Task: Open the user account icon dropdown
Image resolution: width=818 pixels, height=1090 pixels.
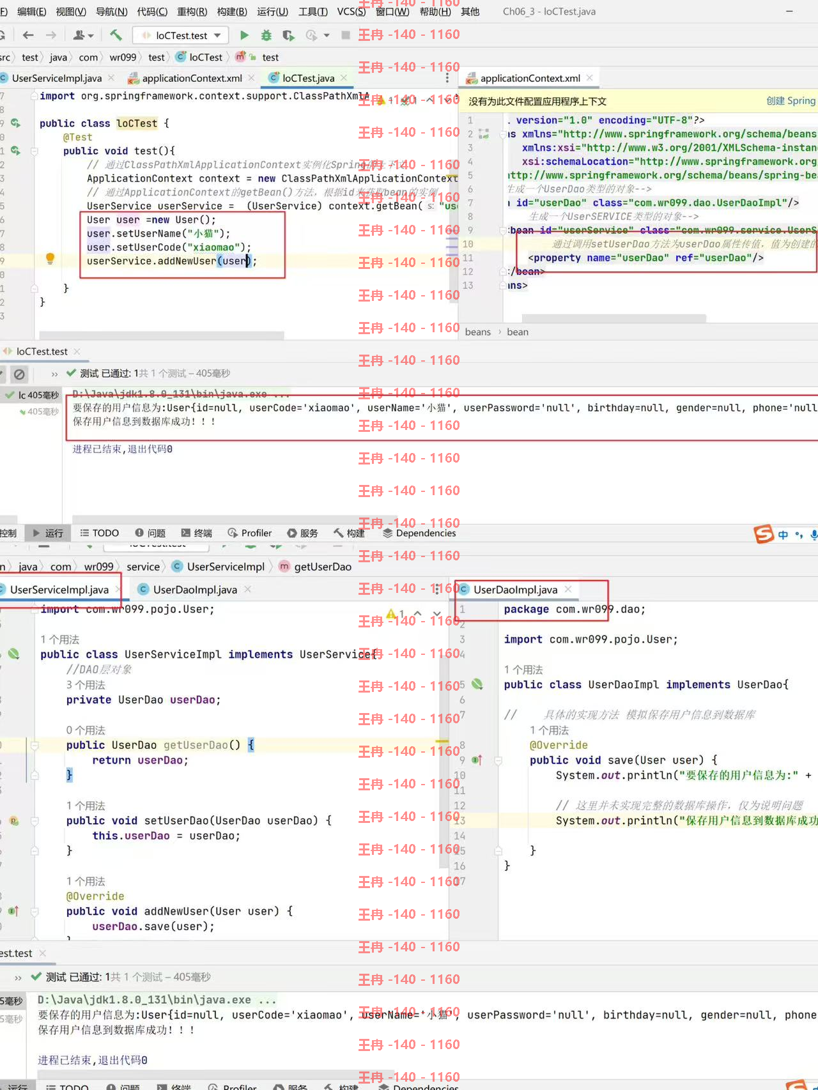Action: (83, 35)
